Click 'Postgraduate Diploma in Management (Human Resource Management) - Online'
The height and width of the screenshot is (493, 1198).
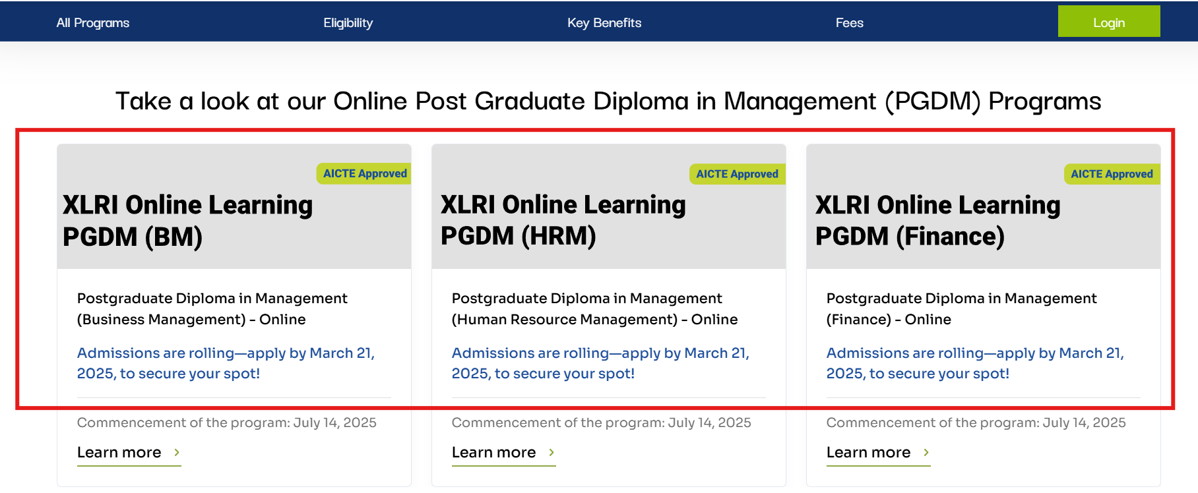[594, 308]
